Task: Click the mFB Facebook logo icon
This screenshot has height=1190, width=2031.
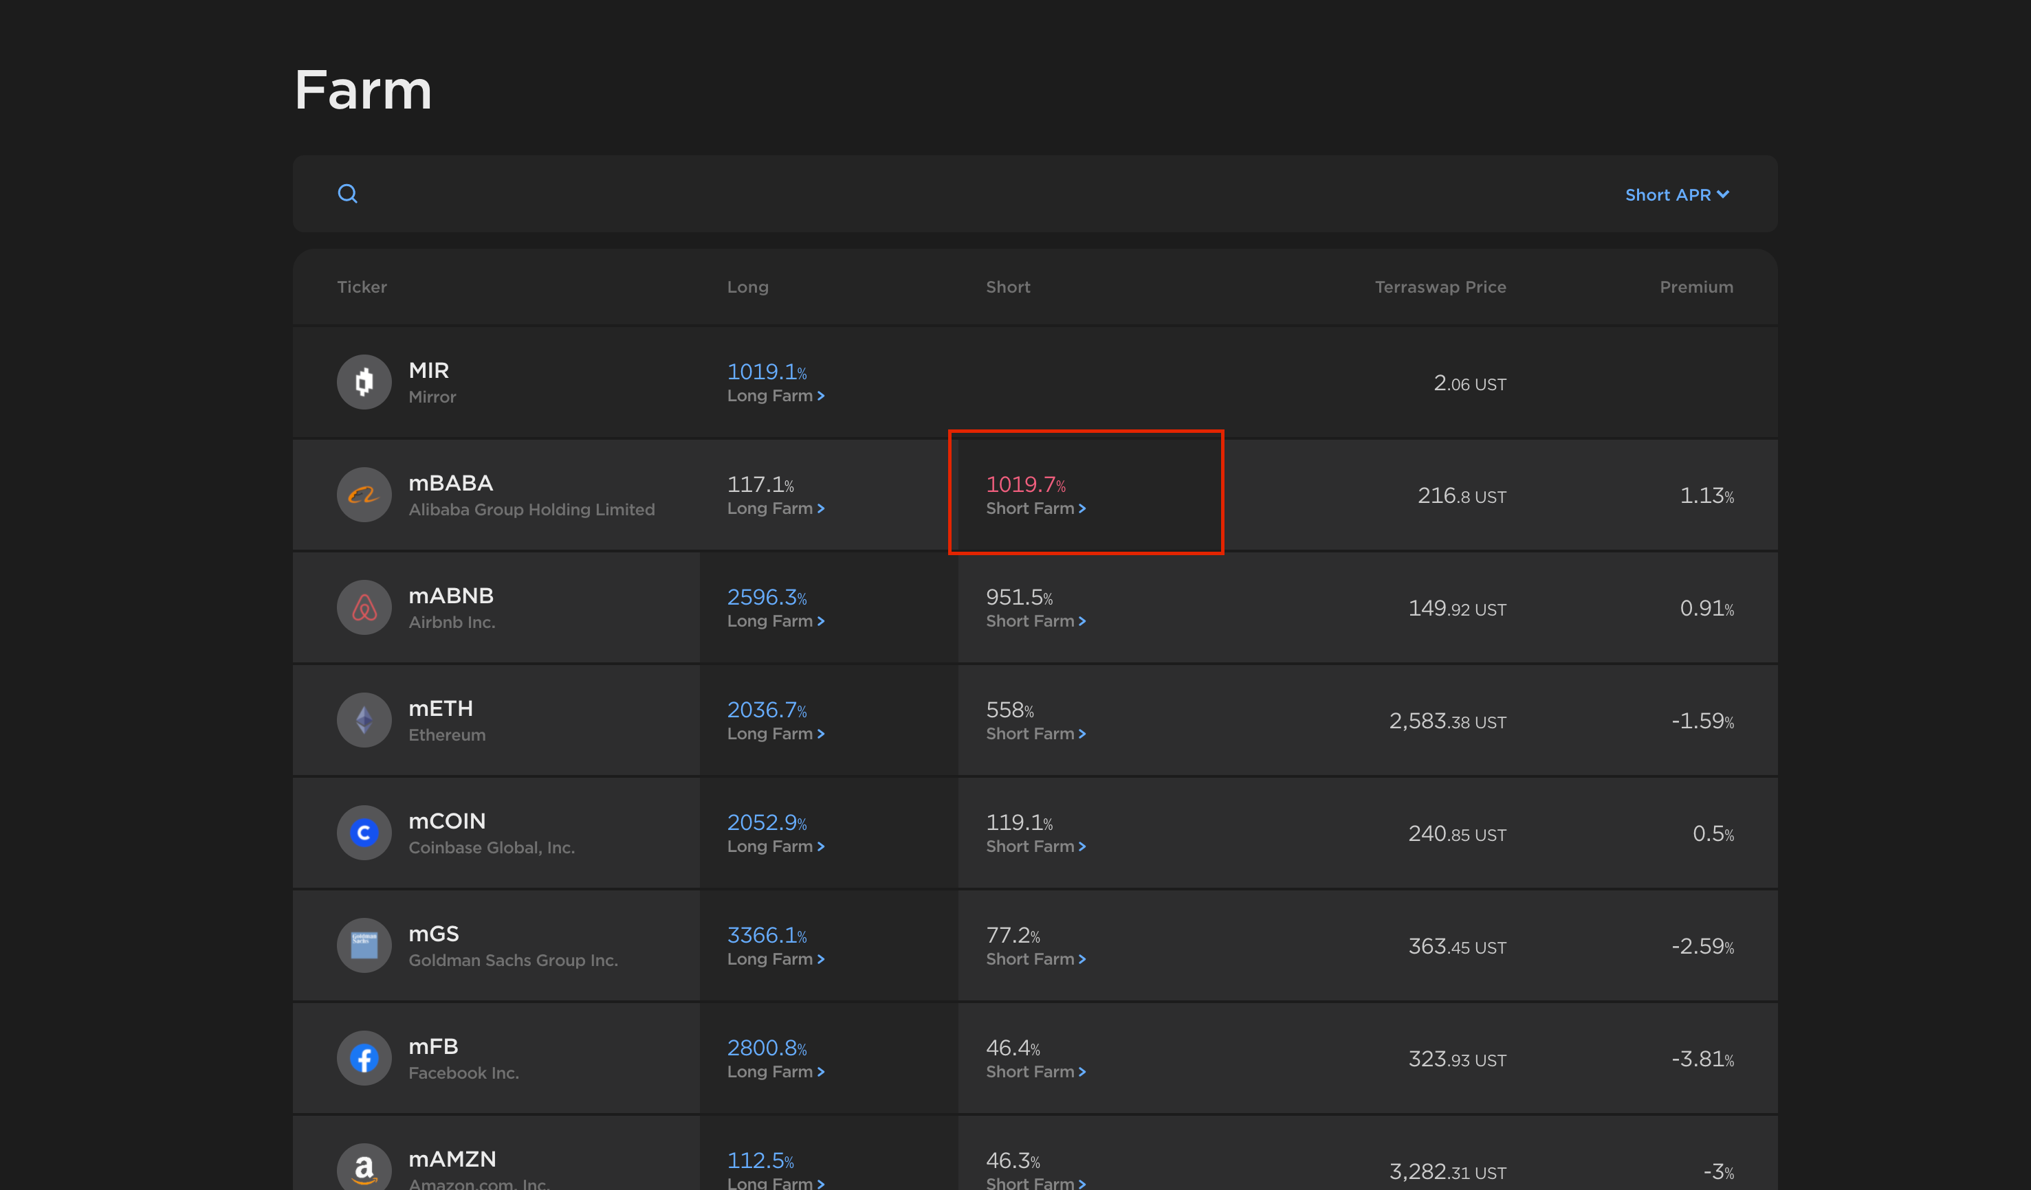Action: [x=364, y=1058]
